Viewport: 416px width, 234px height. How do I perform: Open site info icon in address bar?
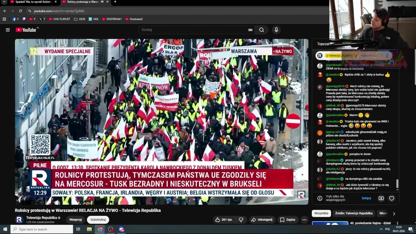(30, 11)
